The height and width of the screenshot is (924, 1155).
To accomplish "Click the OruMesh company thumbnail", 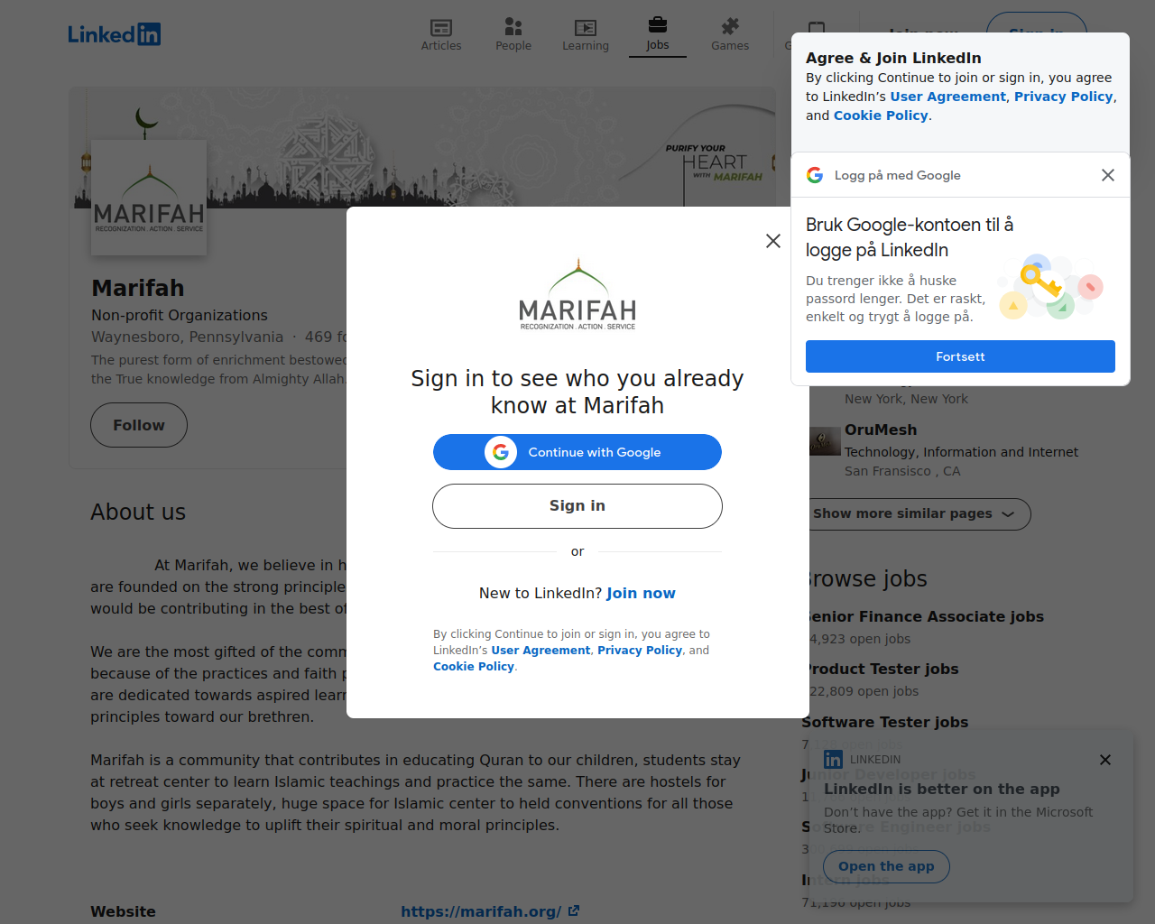I will pos(825,441).
